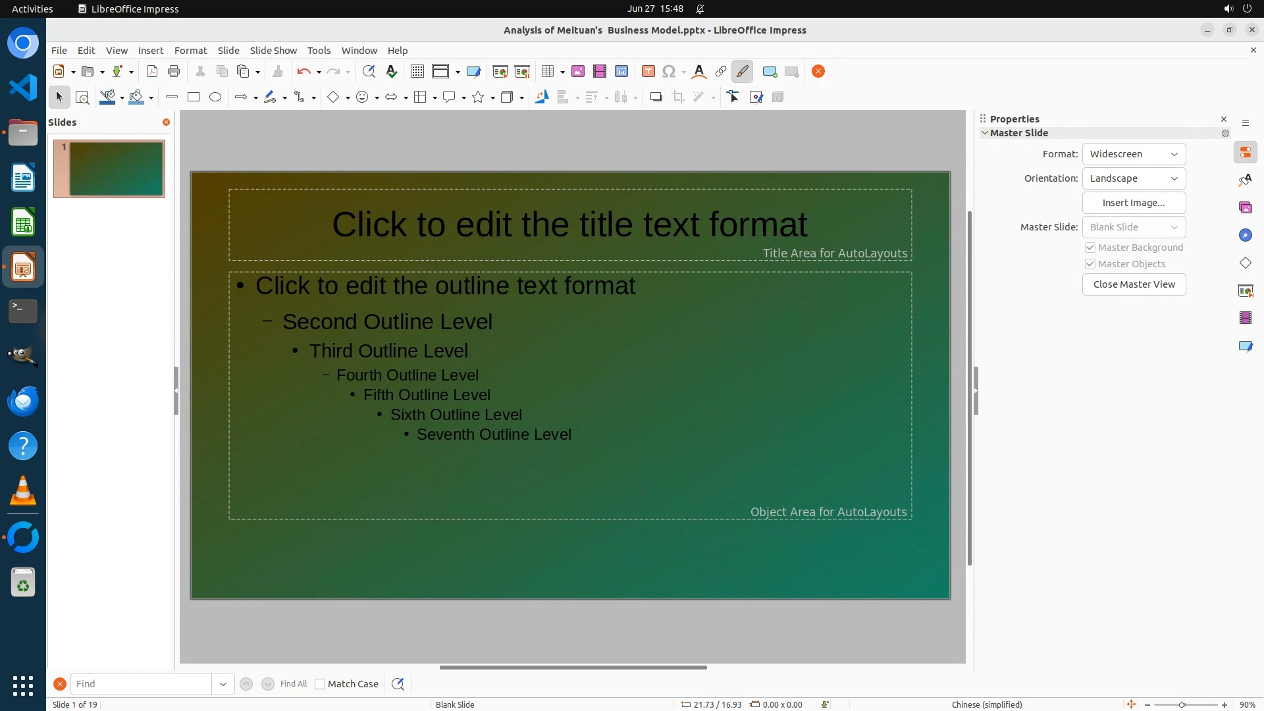Toggle the Master Objects checkbox

1090,264
